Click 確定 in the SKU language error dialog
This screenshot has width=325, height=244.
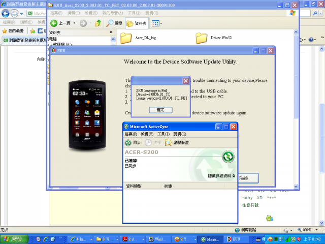(x=160, y=110)
